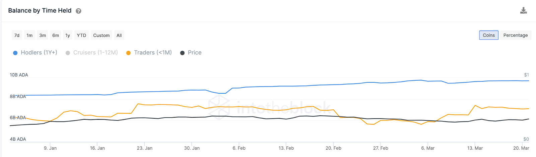Viewport: 536px width, 157px height.
Task: Open the Custom date range picker
Action: tap(101, 35)
